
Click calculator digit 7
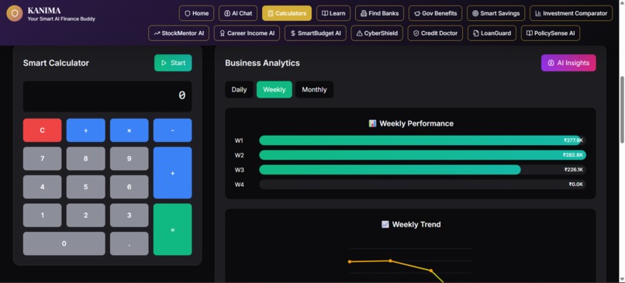pyautogui.click(x=42, y=159)
